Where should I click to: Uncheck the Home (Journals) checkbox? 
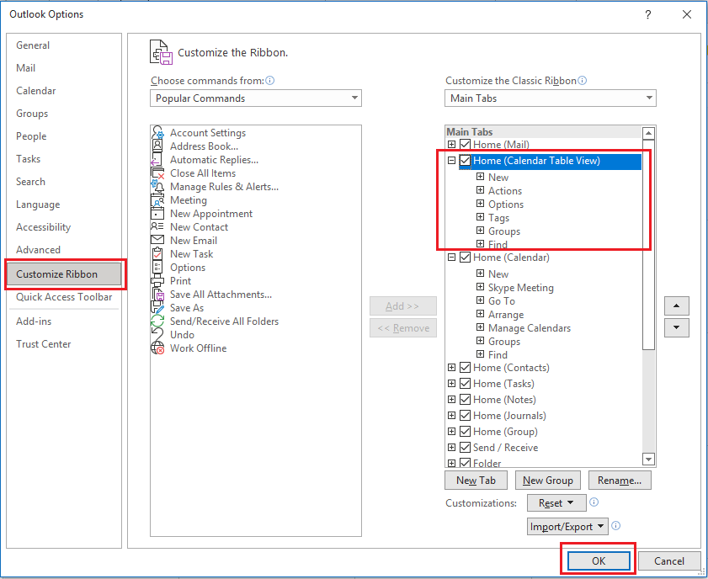point(465,415)
